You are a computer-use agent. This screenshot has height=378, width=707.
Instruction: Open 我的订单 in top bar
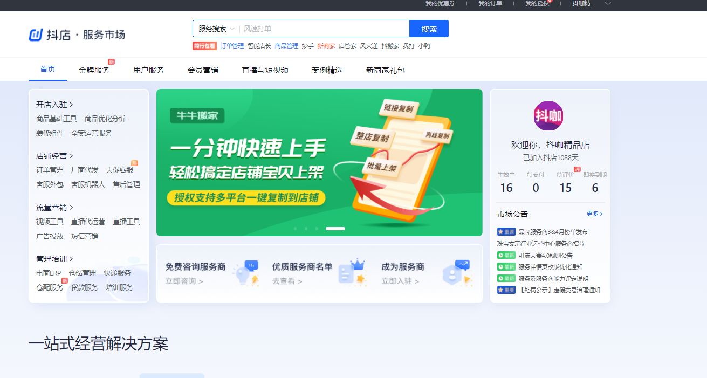coord(490,3)
